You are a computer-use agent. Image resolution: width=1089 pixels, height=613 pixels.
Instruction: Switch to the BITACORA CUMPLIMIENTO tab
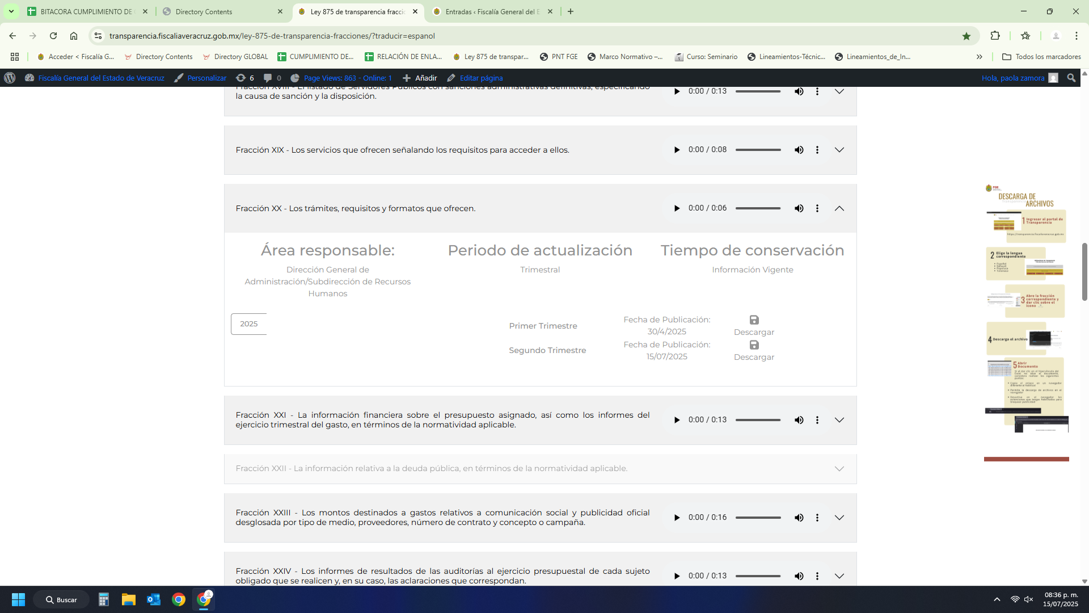click(85, 11)
